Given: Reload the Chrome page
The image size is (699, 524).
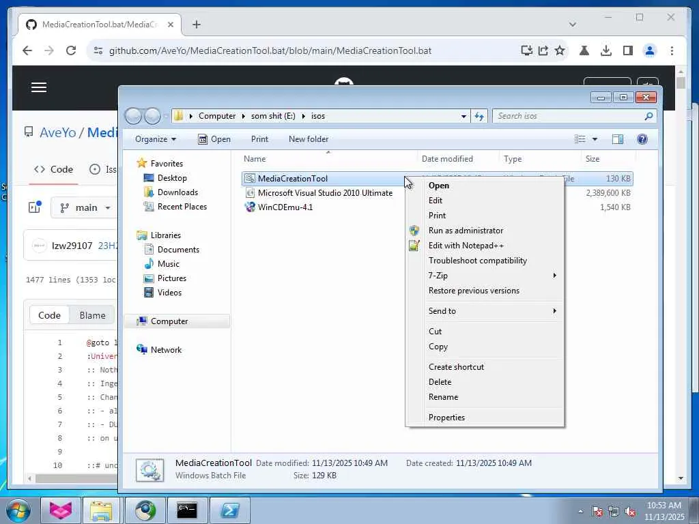Looking at the screenshot, I should [71, 50].
